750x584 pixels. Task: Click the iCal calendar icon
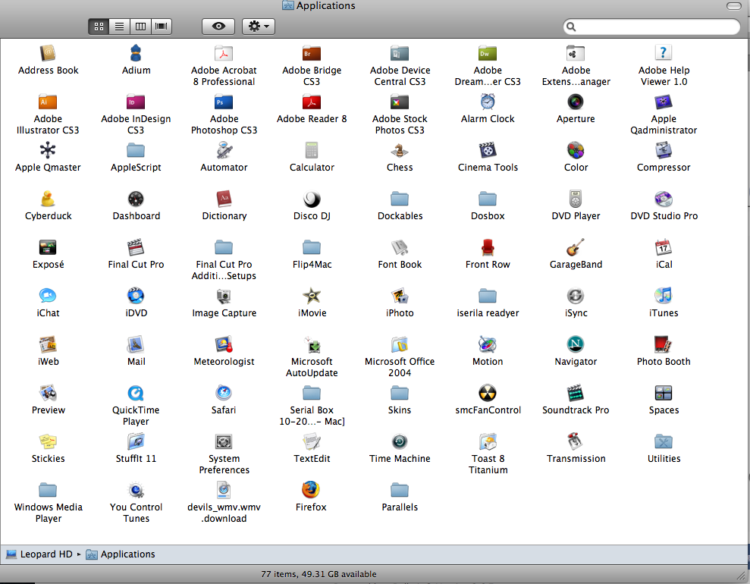(664, 247)
